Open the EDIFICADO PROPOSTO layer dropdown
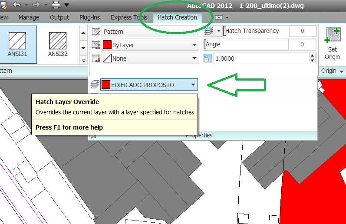Image resolution: width=346 pixels, height=224 pixels. (149, 84)
